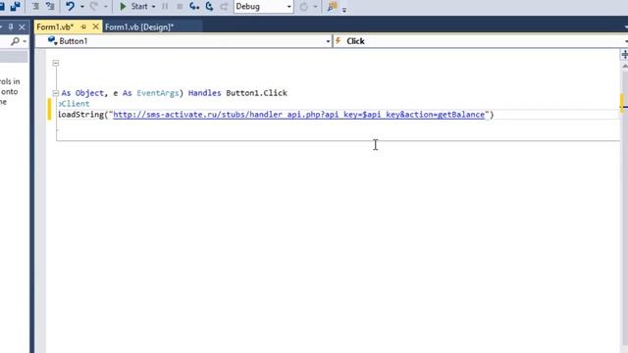The height and width of the screenshot is (353, 628).
Task: Open the undo history dropdown arrow
Action: click(82, 7)
